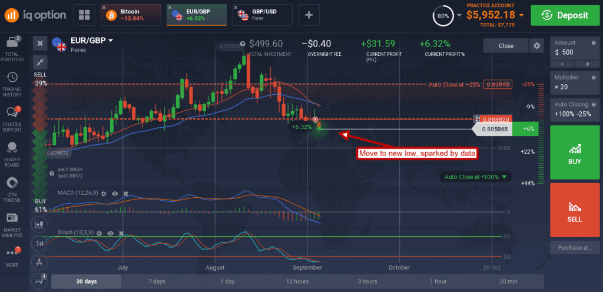Expand the practice account balance dropdown
This screenshot has width=603, height=292.
click(x=522, y=15)
